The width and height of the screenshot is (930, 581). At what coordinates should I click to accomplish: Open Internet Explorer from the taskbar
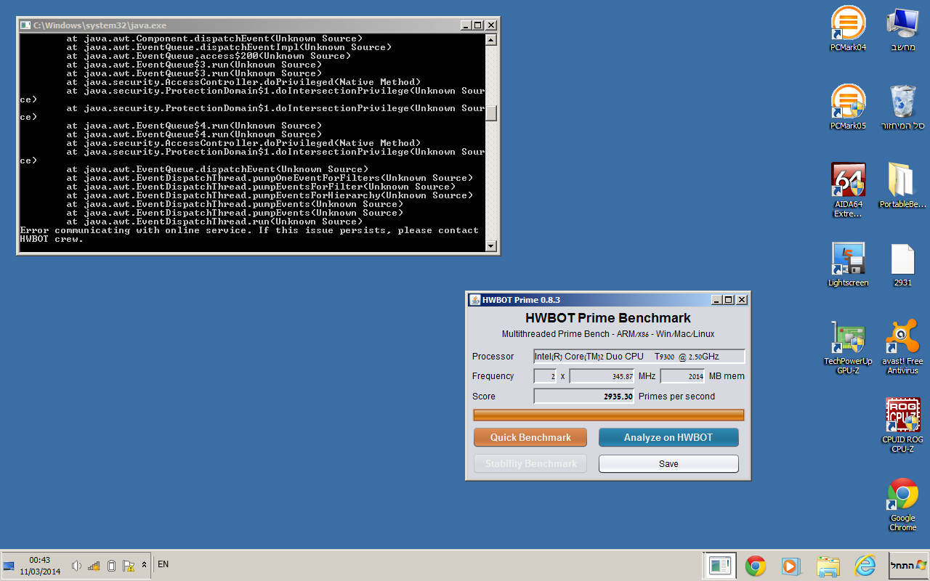pos(865,566)
